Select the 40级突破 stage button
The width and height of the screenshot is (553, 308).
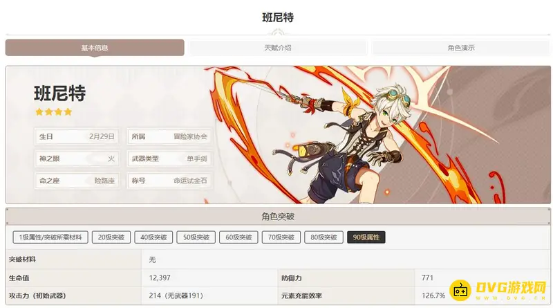(x=153, y=237)
